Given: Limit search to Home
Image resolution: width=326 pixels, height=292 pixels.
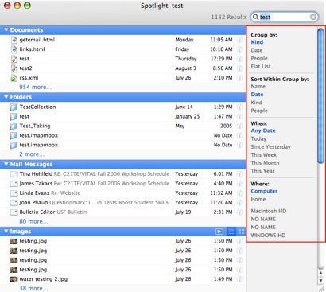Looking at the screenshot, I should pyautogui.click(x=258, y=199).
